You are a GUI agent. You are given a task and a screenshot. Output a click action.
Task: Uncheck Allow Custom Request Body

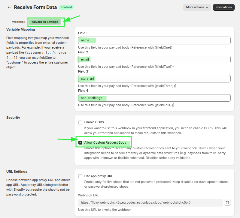click(80, 143)
